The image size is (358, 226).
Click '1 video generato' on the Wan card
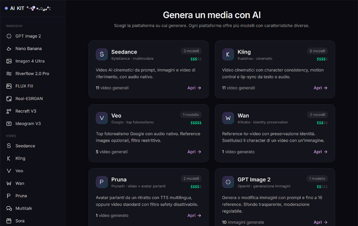238,152
